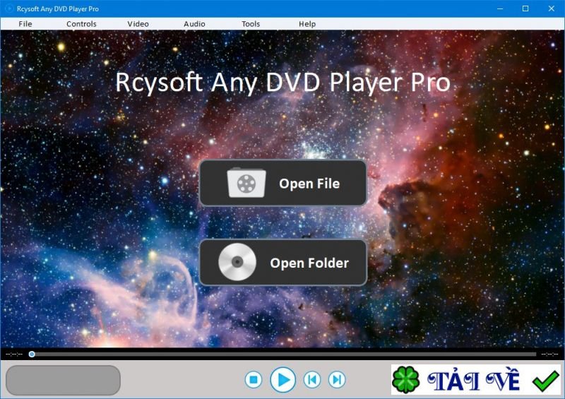Maximize the player window
The height and width of the screenshot is (399, 565).
pyautogui.click(x=525, y=8)
